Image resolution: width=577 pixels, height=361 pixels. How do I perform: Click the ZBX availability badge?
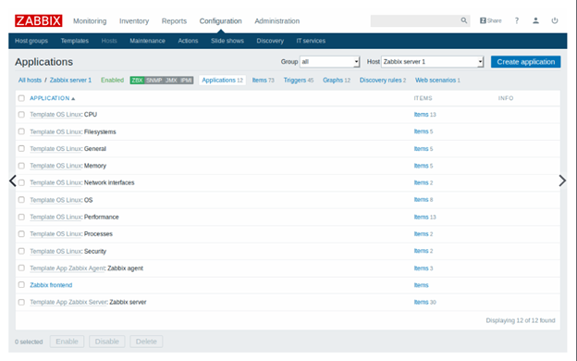point(137,81)
